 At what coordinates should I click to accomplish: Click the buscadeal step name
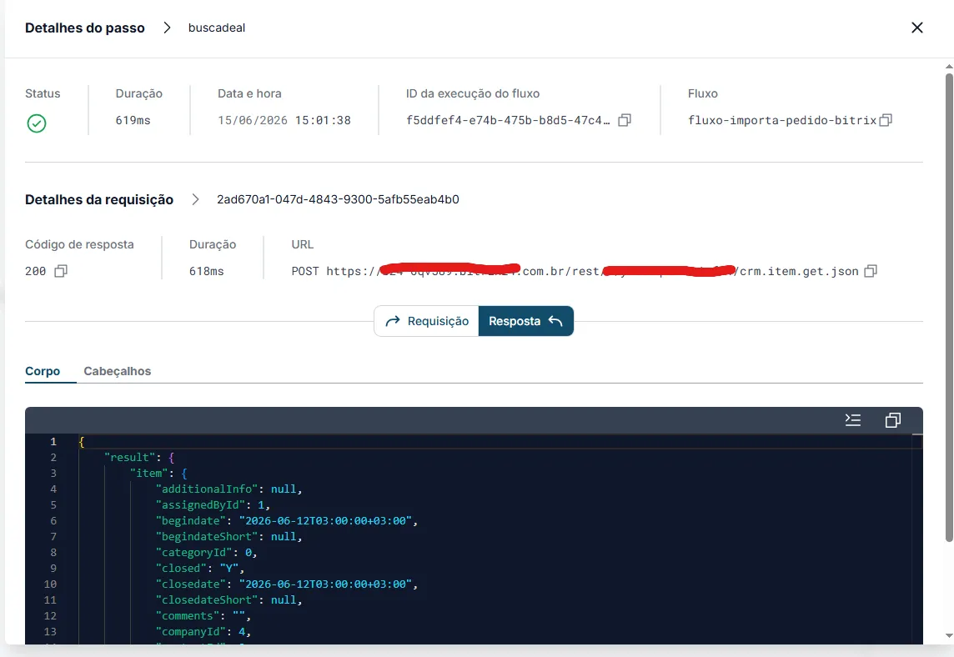(x=217, y=28)
